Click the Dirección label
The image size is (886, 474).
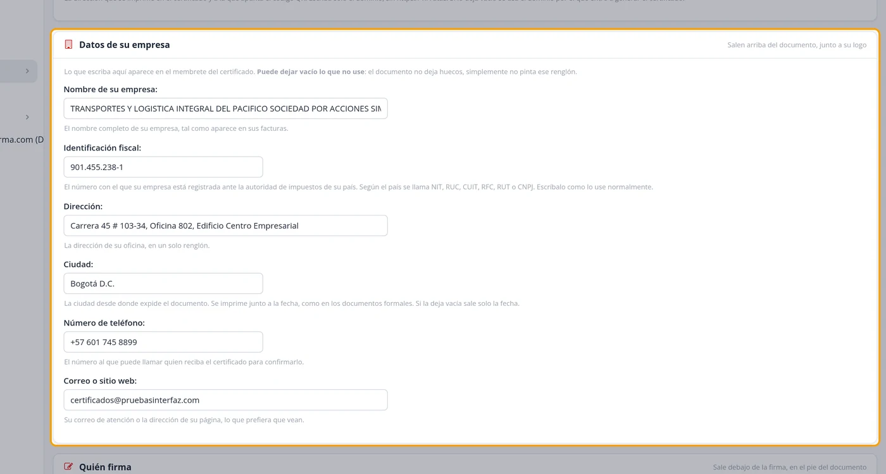click(83, 206)
